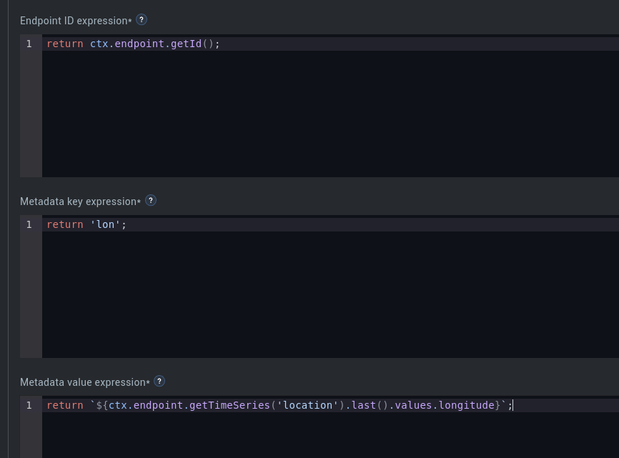Click empty area of Metadata key editor
This screenshot has height=458, width=619.
pyautogui.click(x=330, y=294)
